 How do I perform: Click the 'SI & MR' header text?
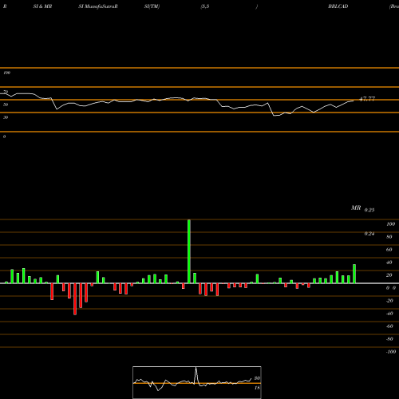[x=42, y=6]
